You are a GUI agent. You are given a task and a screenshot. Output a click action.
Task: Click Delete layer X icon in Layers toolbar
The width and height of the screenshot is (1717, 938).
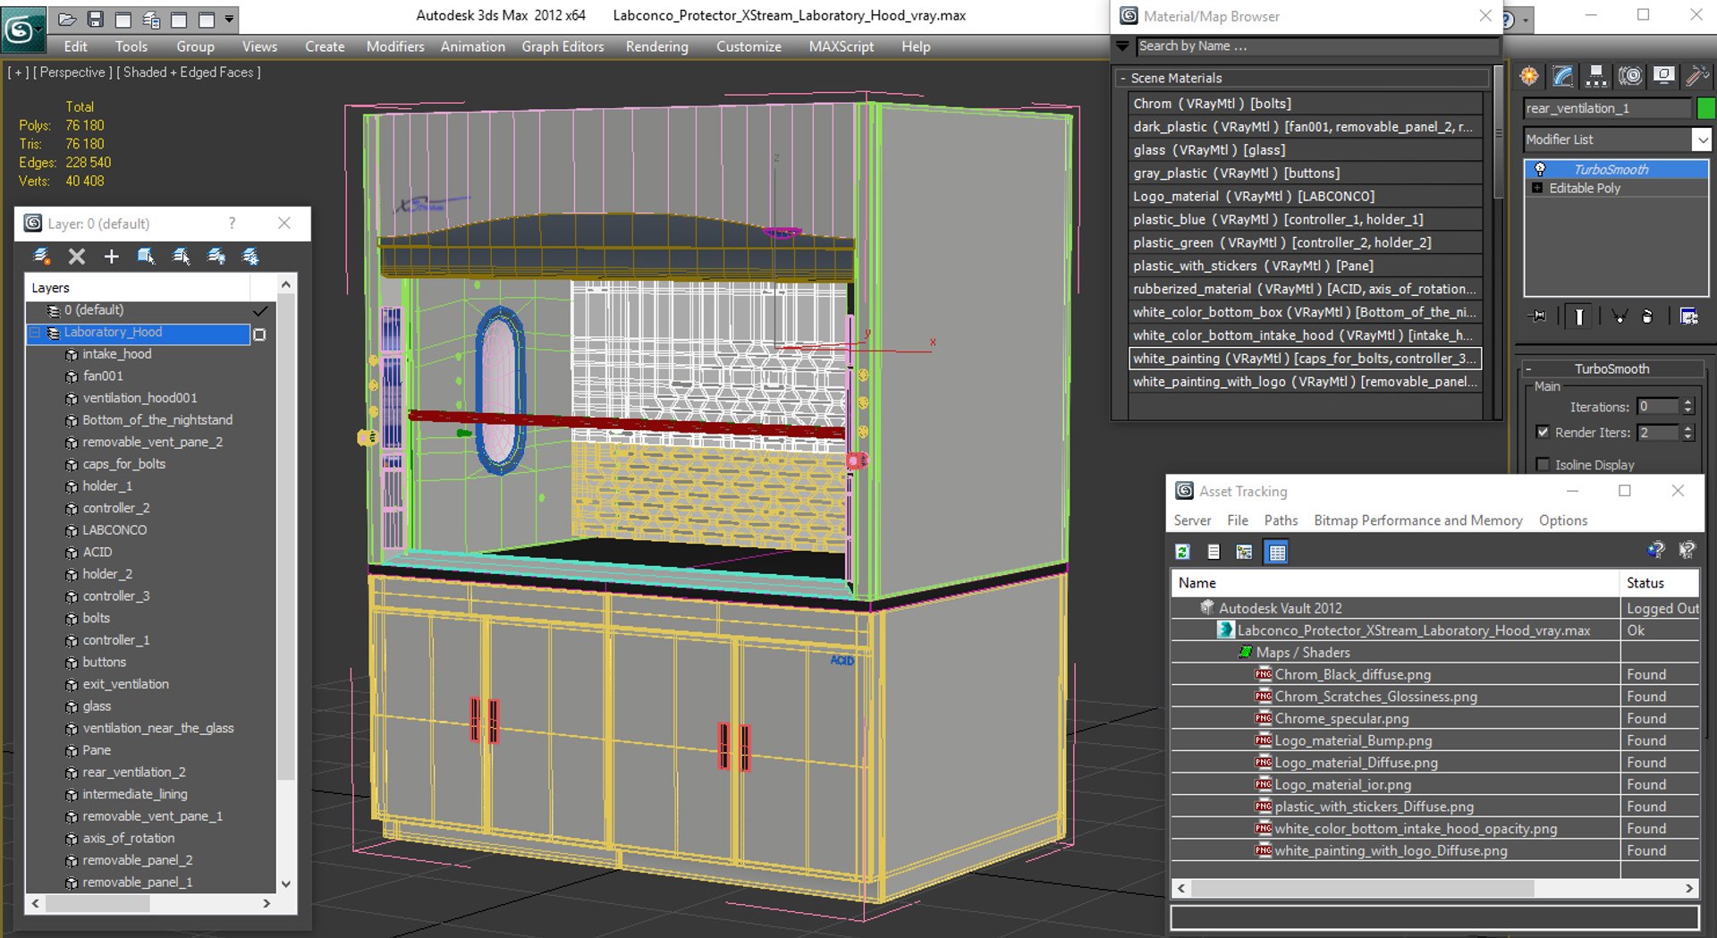pos(77,258)
